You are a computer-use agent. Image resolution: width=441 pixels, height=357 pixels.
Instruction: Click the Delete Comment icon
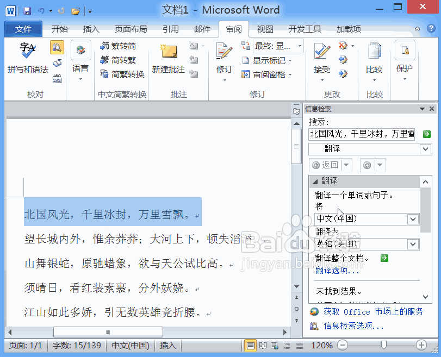[194, 46]
